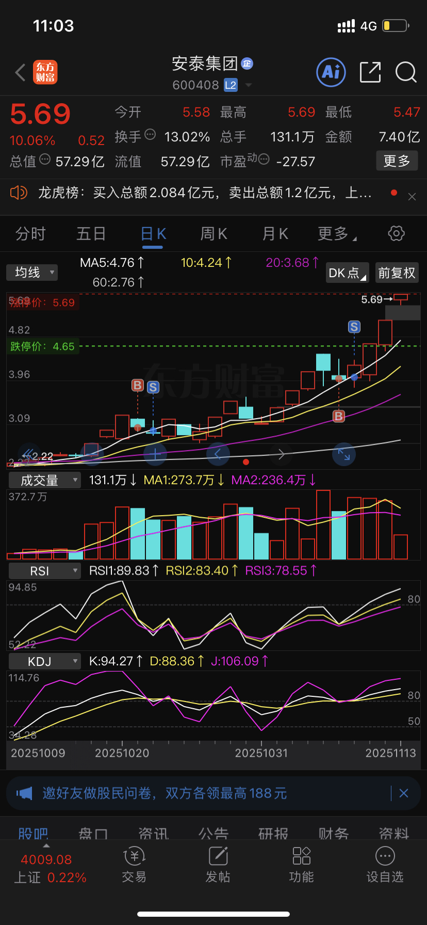Open the 盘口 tab

click(x=93, y=833)
